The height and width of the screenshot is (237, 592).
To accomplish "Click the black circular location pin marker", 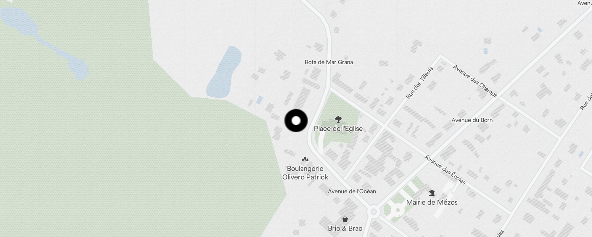I will (x=296, y=121).
